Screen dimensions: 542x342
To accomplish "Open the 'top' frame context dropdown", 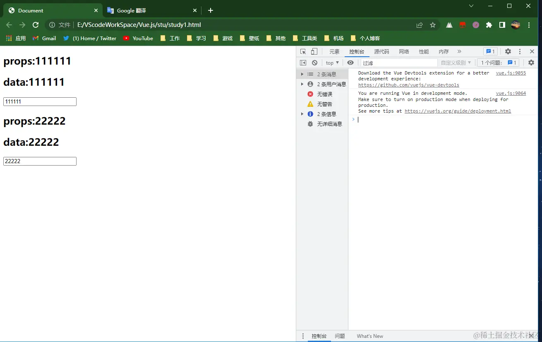I will 331,63.
